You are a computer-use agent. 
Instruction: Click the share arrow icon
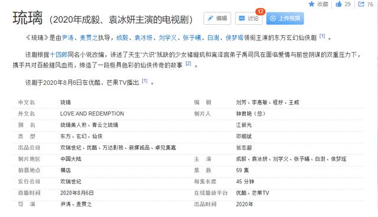click(361, 4)
